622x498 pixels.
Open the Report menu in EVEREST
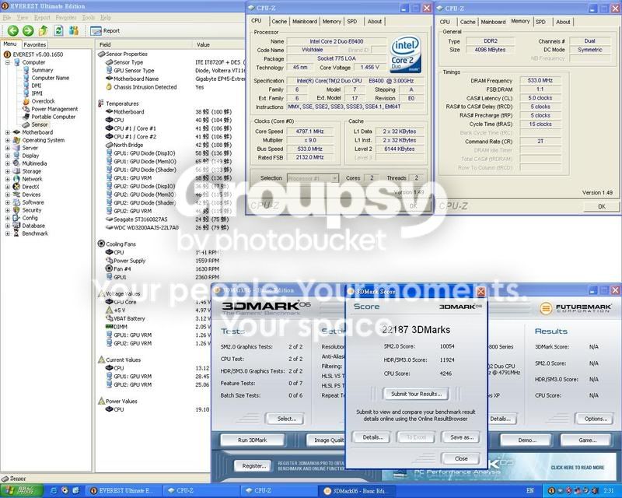pos(42,17)
